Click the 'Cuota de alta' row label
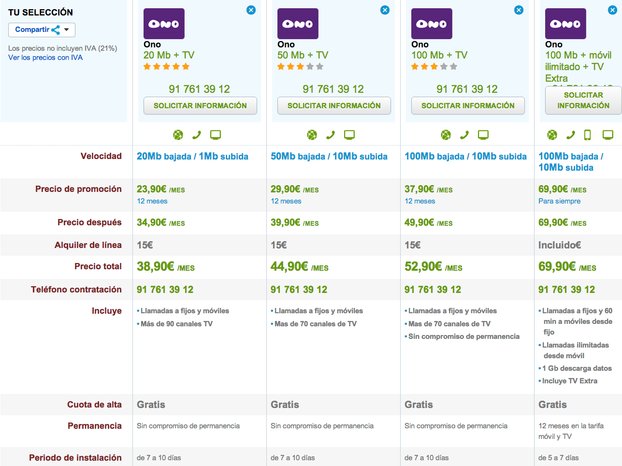622x466 pixels. click(x=94, y=405)
